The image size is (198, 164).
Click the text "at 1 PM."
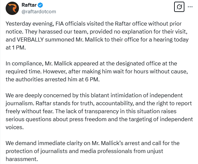pos(16,48)
